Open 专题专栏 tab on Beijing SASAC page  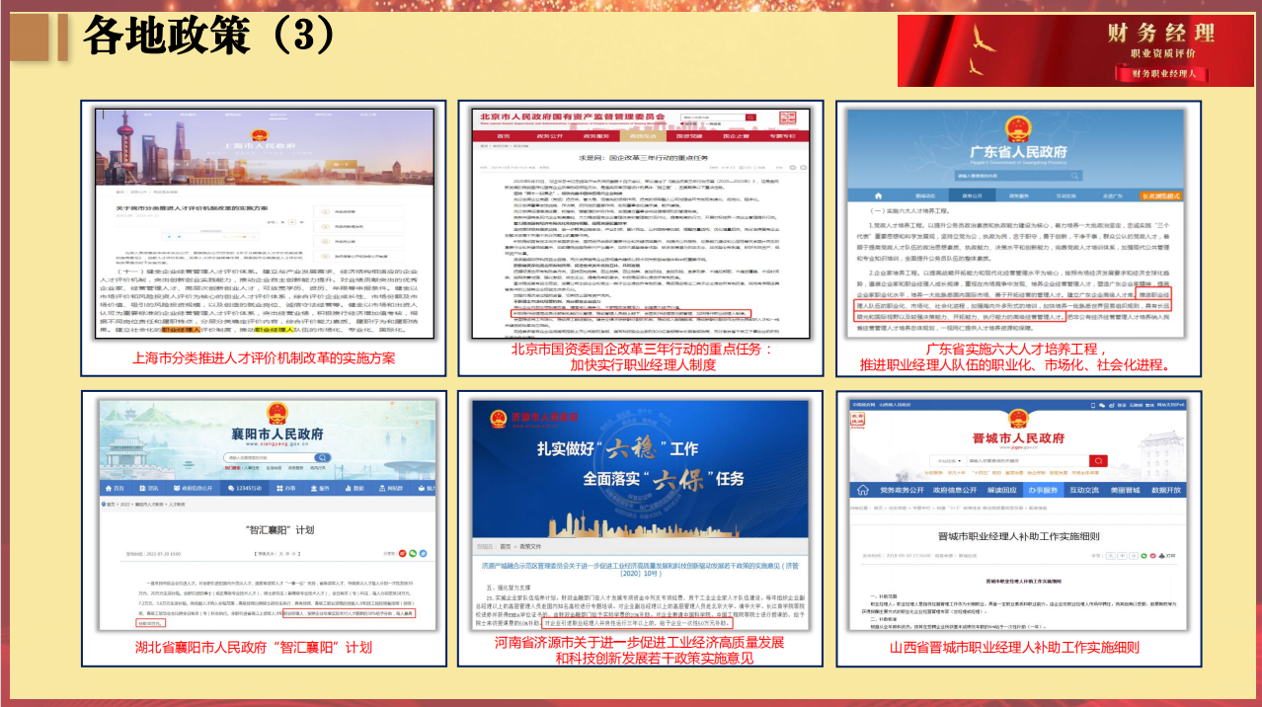coord(782,136)
